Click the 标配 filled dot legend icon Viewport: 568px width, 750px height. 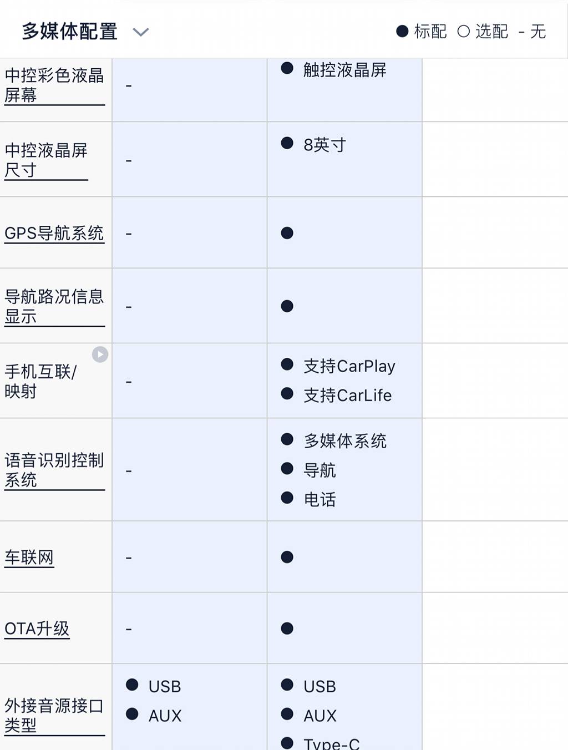402,32
